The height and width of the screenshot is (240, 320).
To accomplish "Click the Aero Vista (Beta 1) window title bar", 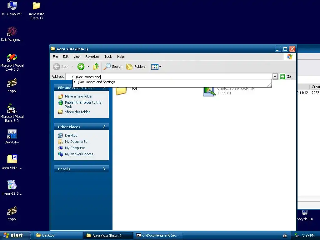I will point(162,49).
